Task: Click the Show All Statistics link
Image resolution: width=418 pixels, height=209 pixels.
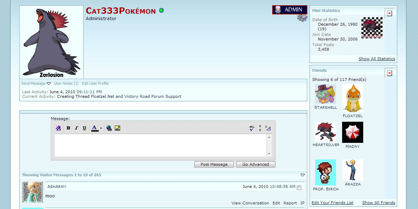Action: click(x=377, y=59)
